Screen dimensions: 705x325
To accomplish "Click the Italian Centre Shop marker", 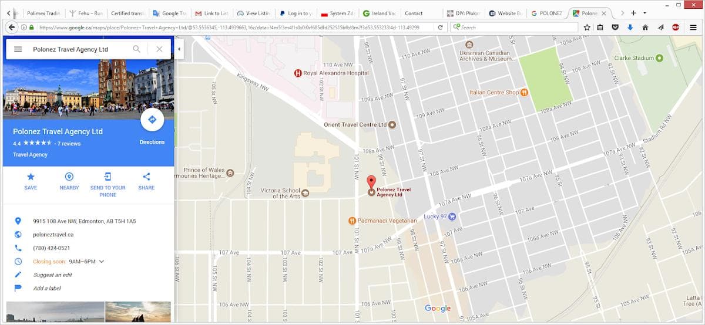I will pos(525,92).
